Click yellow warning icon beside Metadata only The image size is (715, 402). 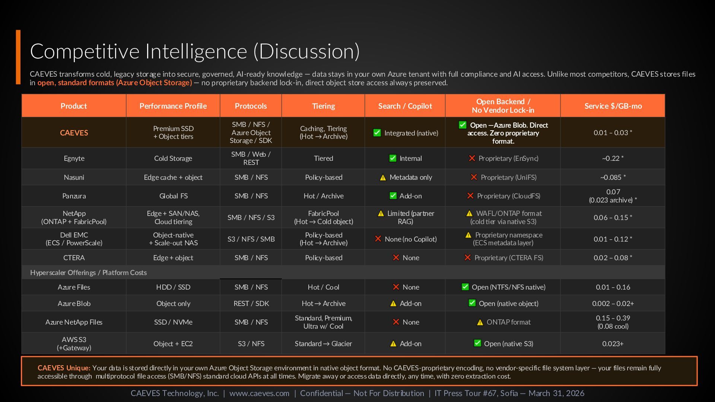(383, 178)
